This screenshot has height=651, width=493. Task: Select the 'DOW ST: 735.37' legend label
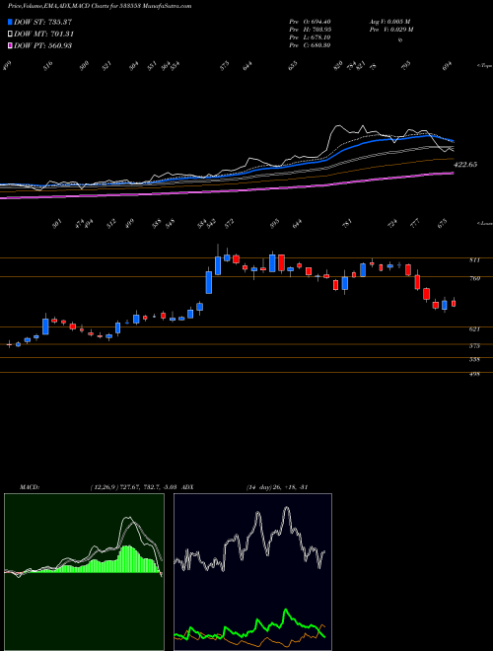(43, 22)
